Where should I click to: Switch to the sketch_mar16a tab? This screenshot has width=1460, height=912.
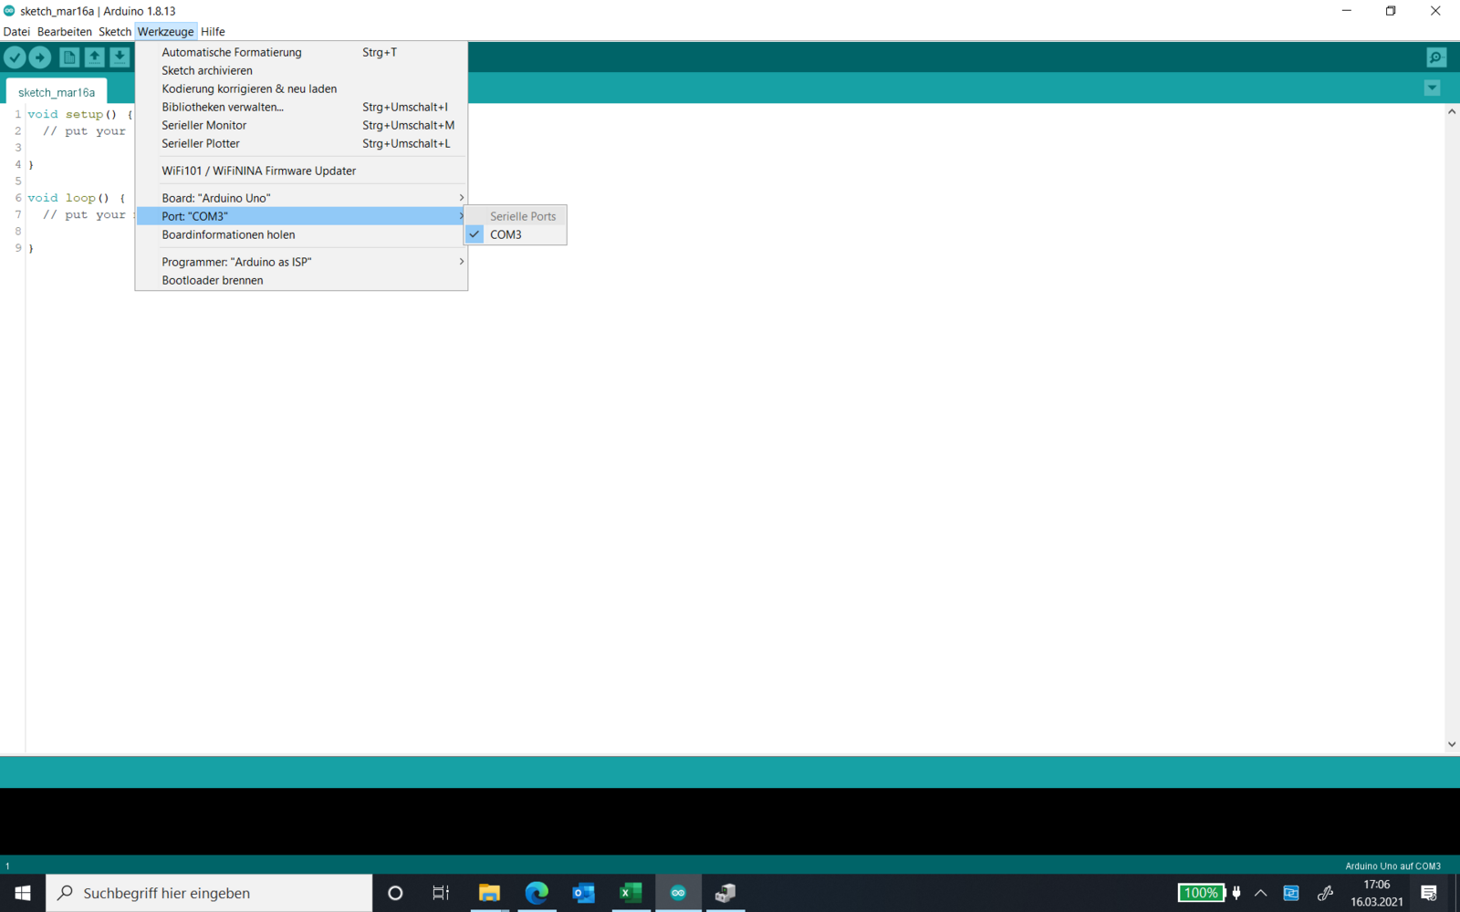[57, 92]
